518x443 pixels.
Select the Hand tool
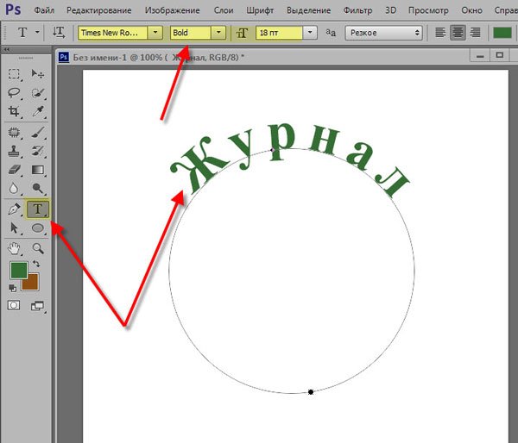pyautogui.click(x=15, y=248)
